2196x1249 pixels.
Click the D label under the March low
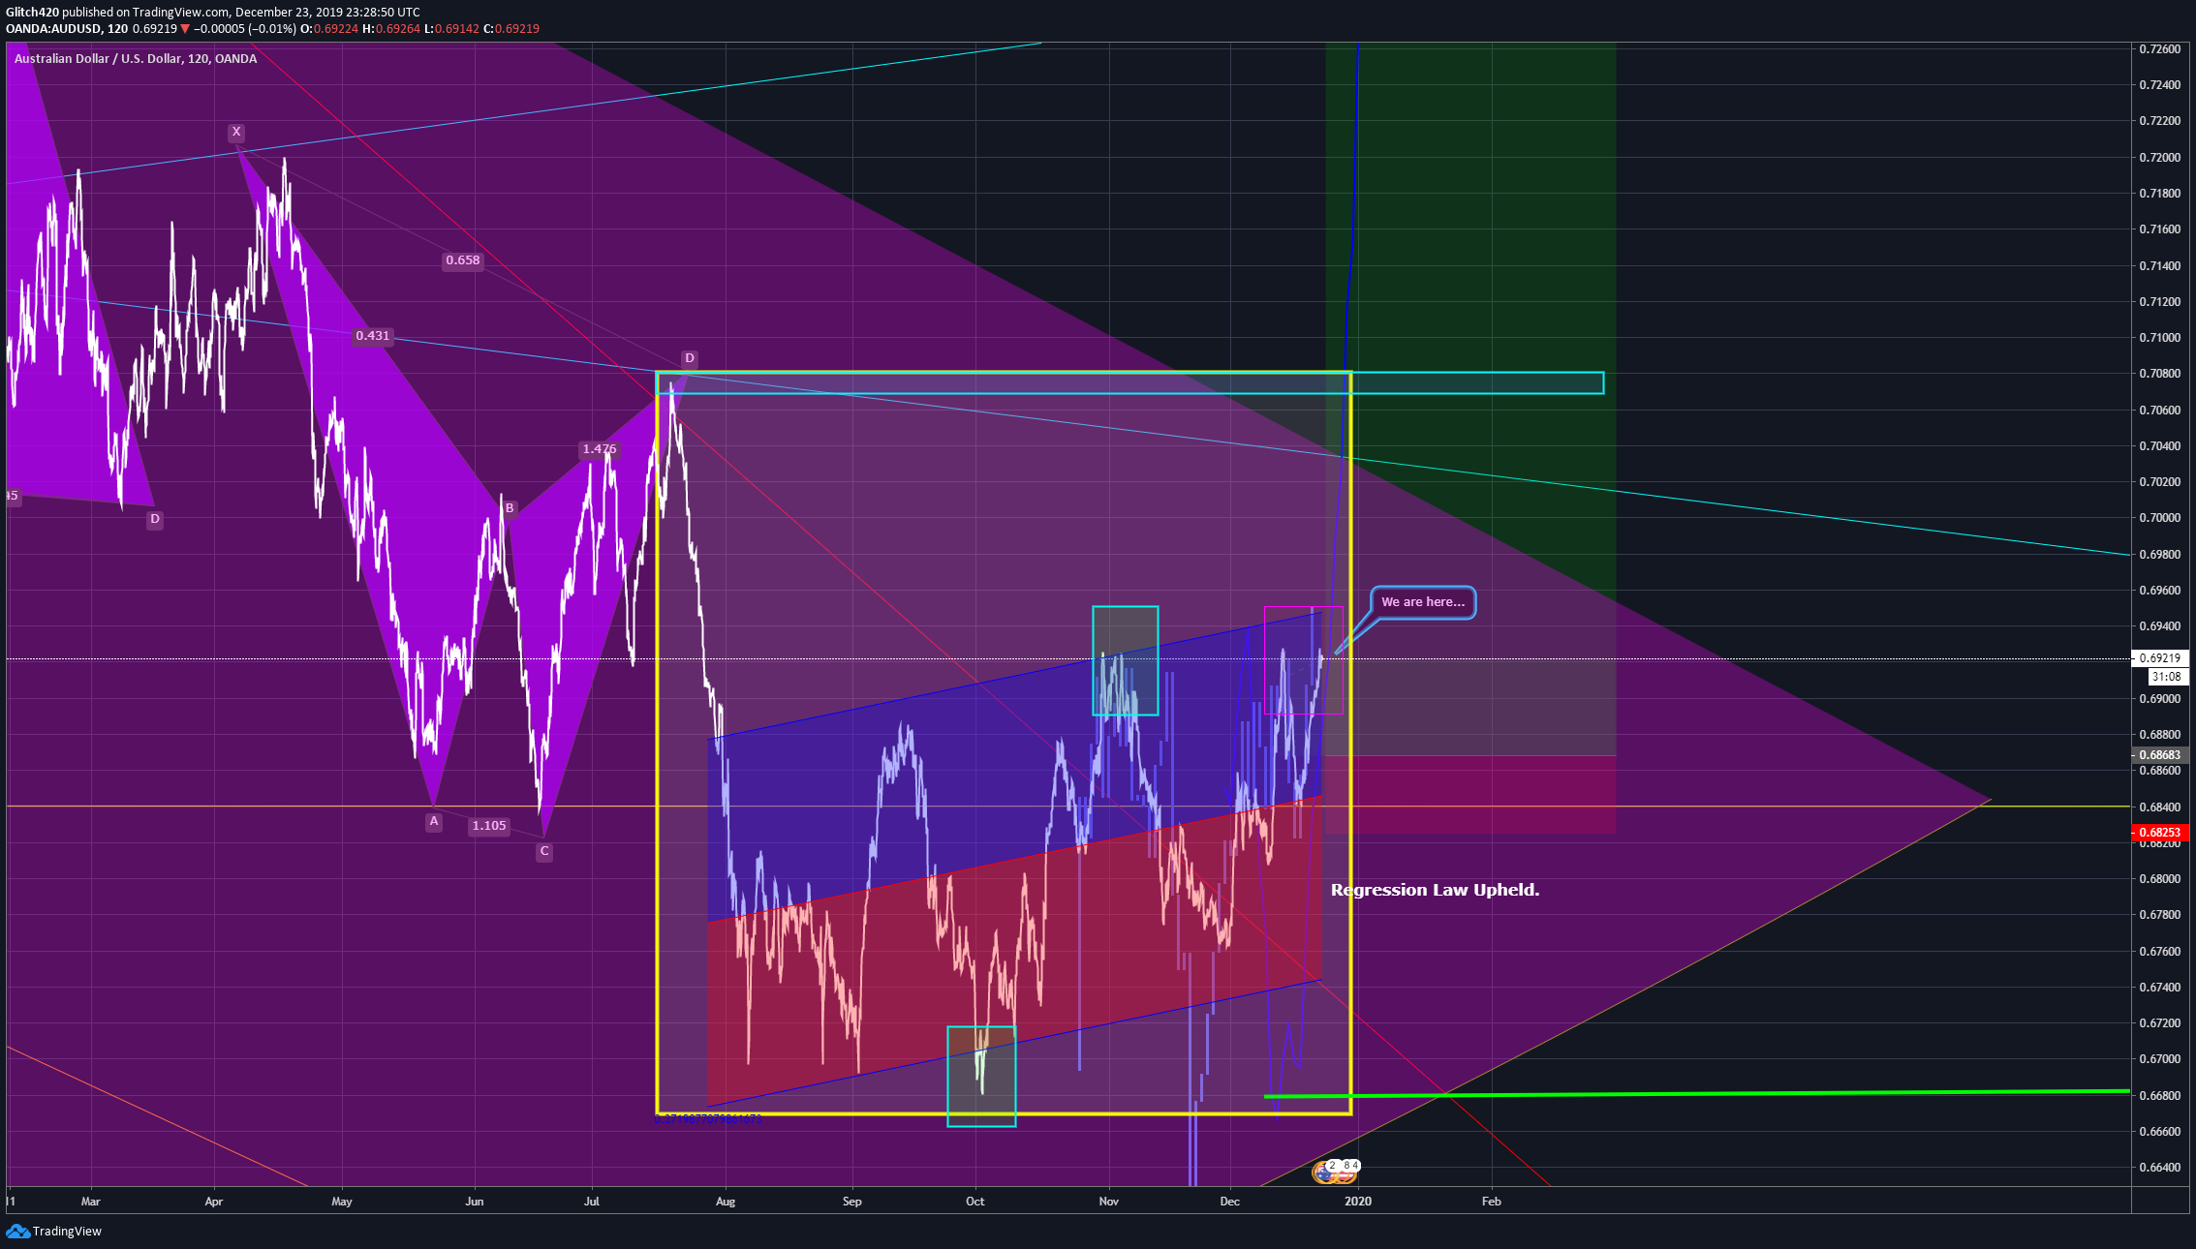pos(154,519)
